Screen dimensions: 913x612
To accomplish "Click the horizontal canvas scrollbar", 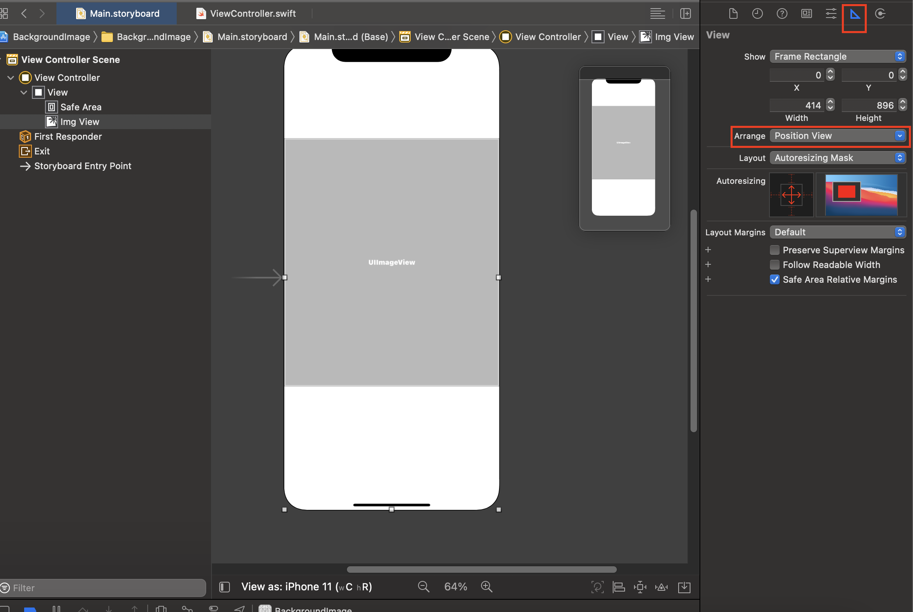I will click(481, 569).
